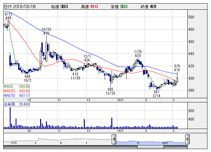Screen dimensions: 211x152
Task: Click the 日付 2018/03/06 date header
Action: click(x=17, y=6)
